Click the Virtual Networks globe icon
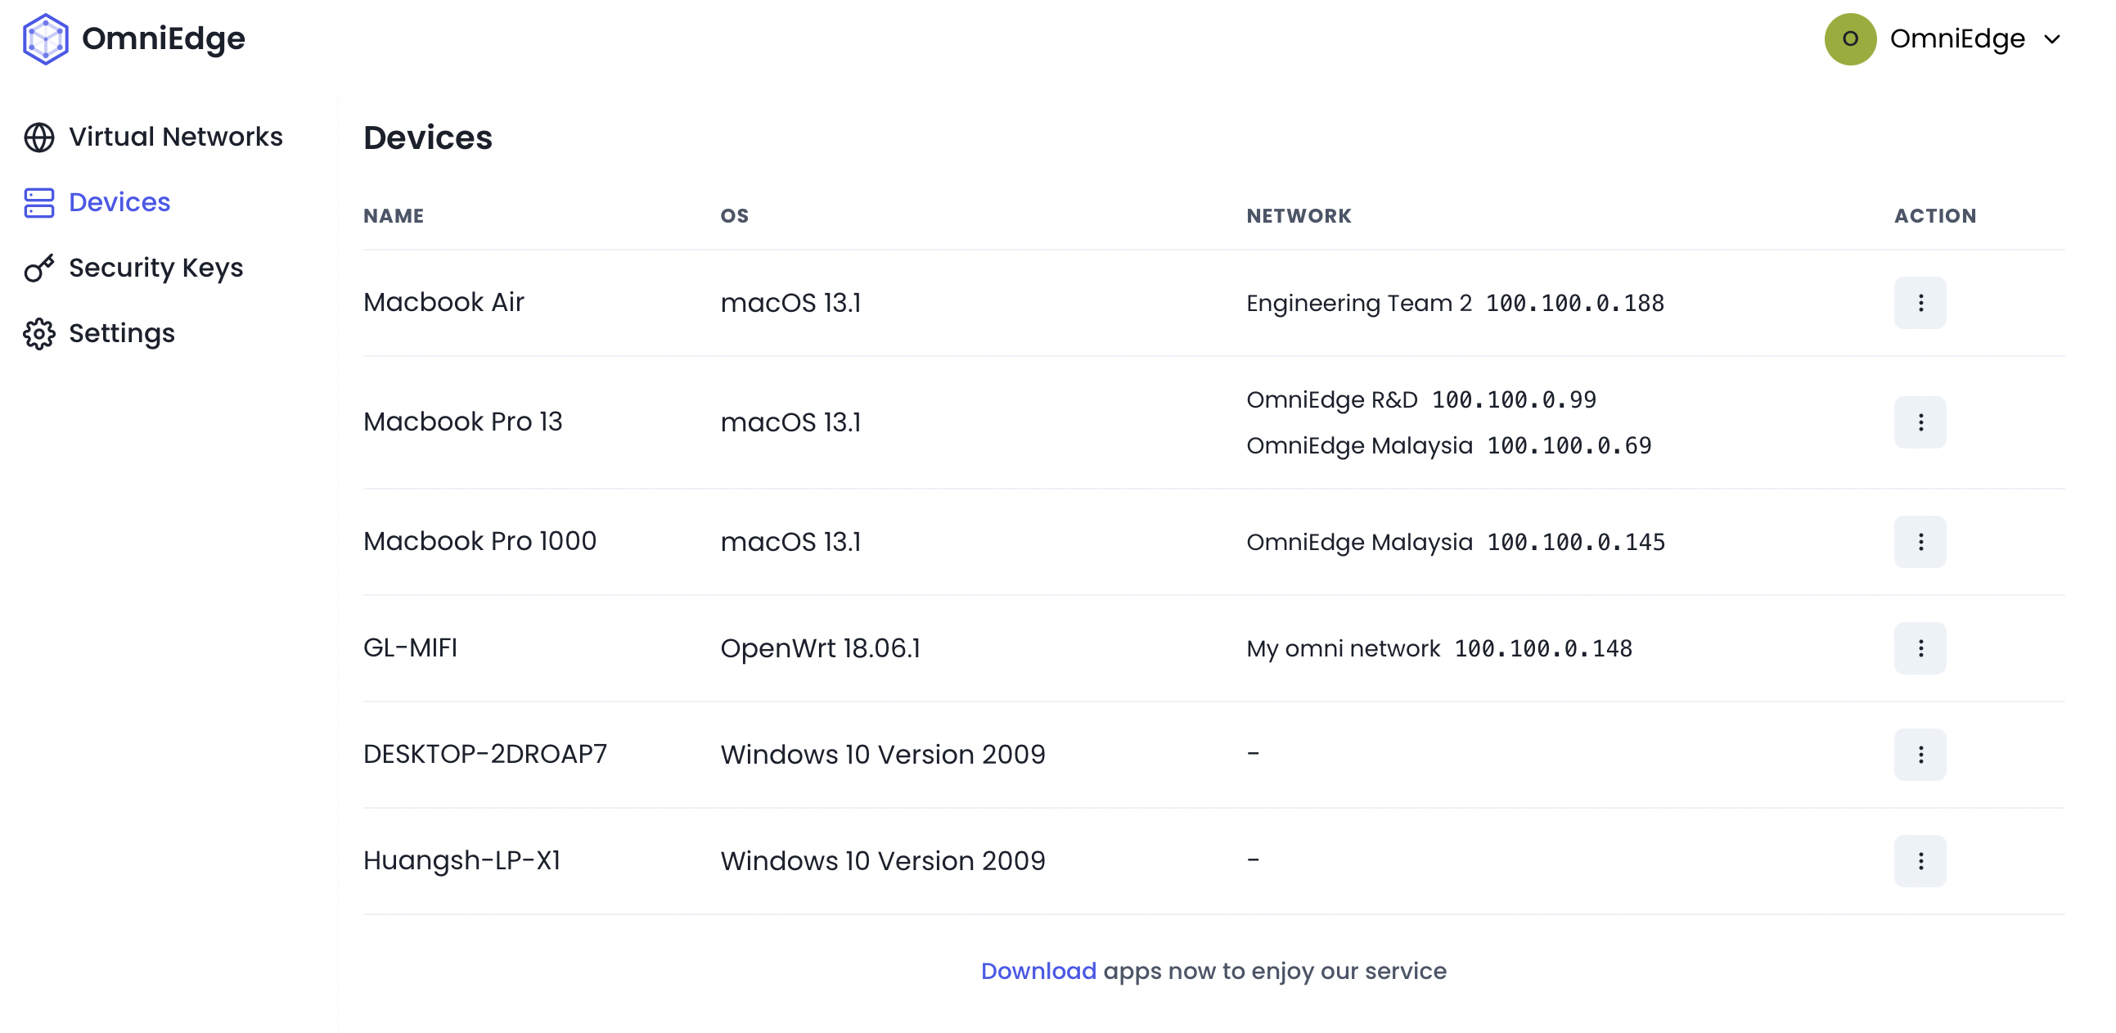 pyautogui.click(x=38, y=138)
